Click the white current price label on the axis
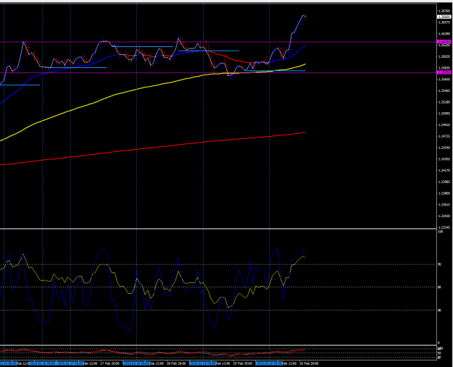This screenshot has width=453, height=367. pyautogui.click(x=444, y=17)
